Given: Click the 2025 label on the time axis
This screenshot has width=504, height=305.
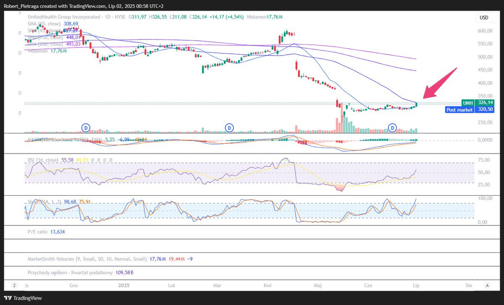Looking at the screenshot, I should [x=124, y=285].
